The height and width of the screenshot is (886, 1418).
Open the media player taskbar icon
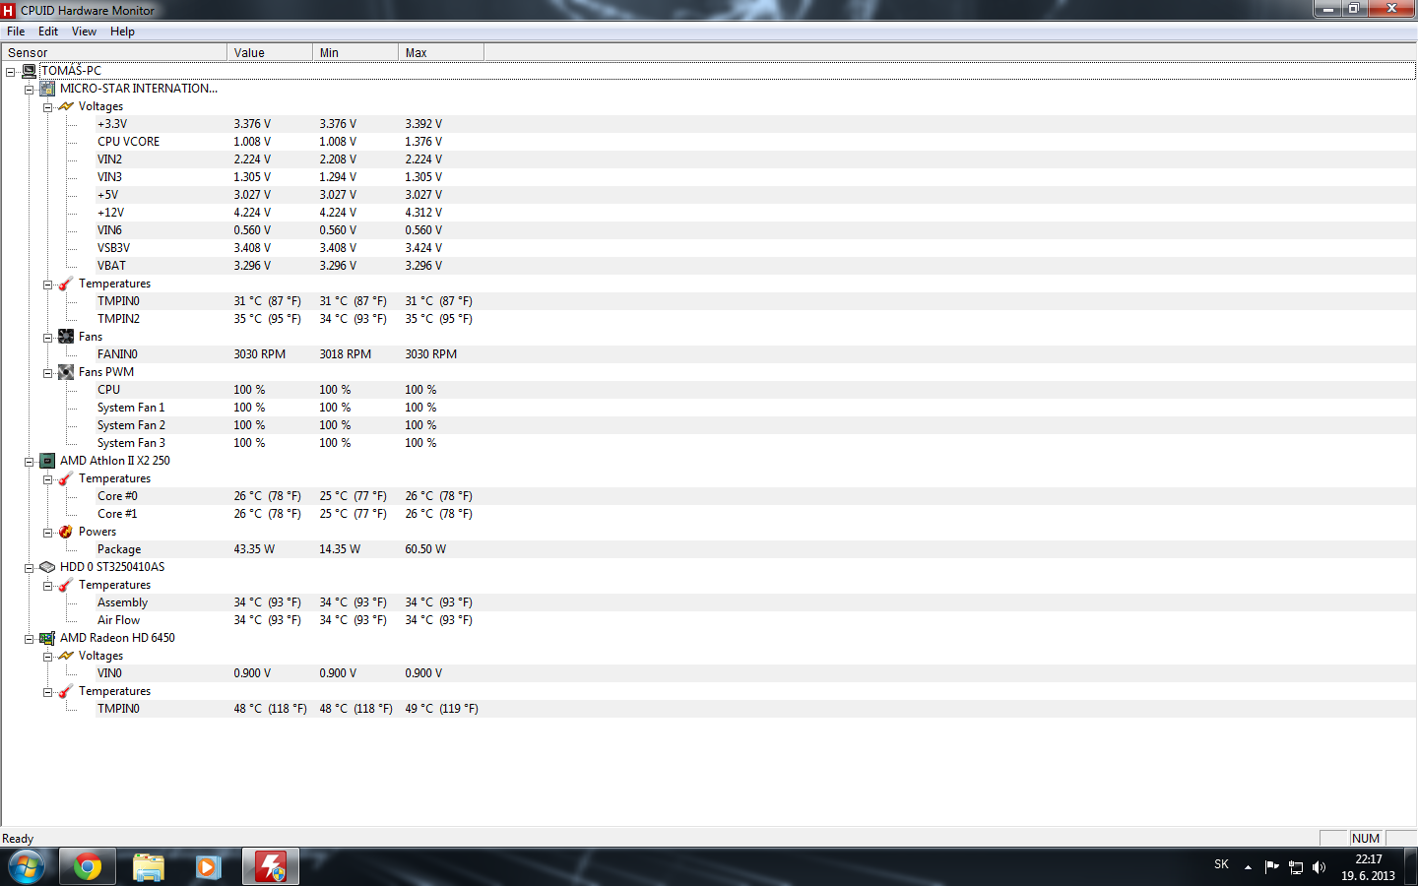pos(208,867)
